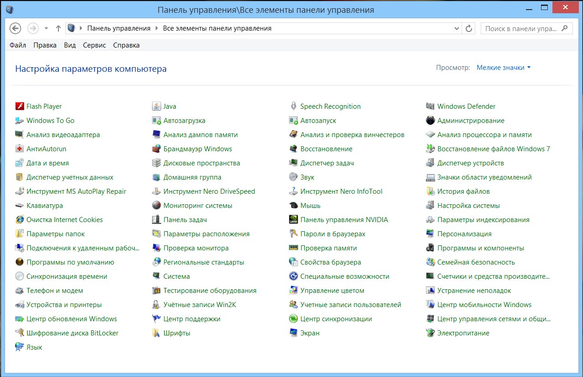The width and height of the screenshot is (583, 377).
Task: Open the Клавиатура keyboard icon
Action: [20, 206]
